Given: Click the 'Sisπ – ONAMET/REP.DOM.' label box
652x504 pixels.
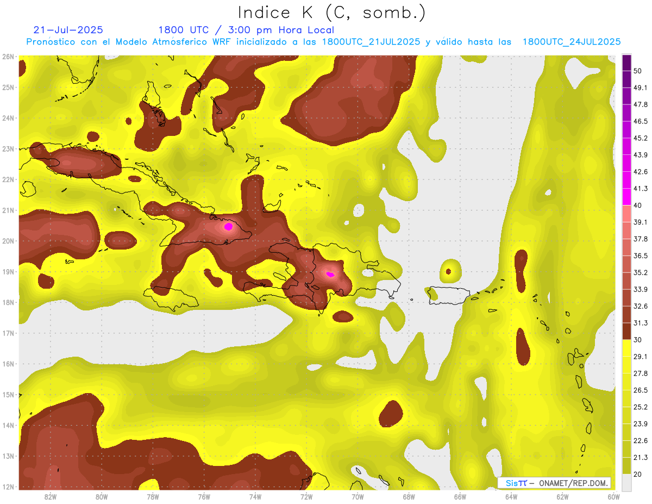Looking at the screenshot, I should [554, 483].
